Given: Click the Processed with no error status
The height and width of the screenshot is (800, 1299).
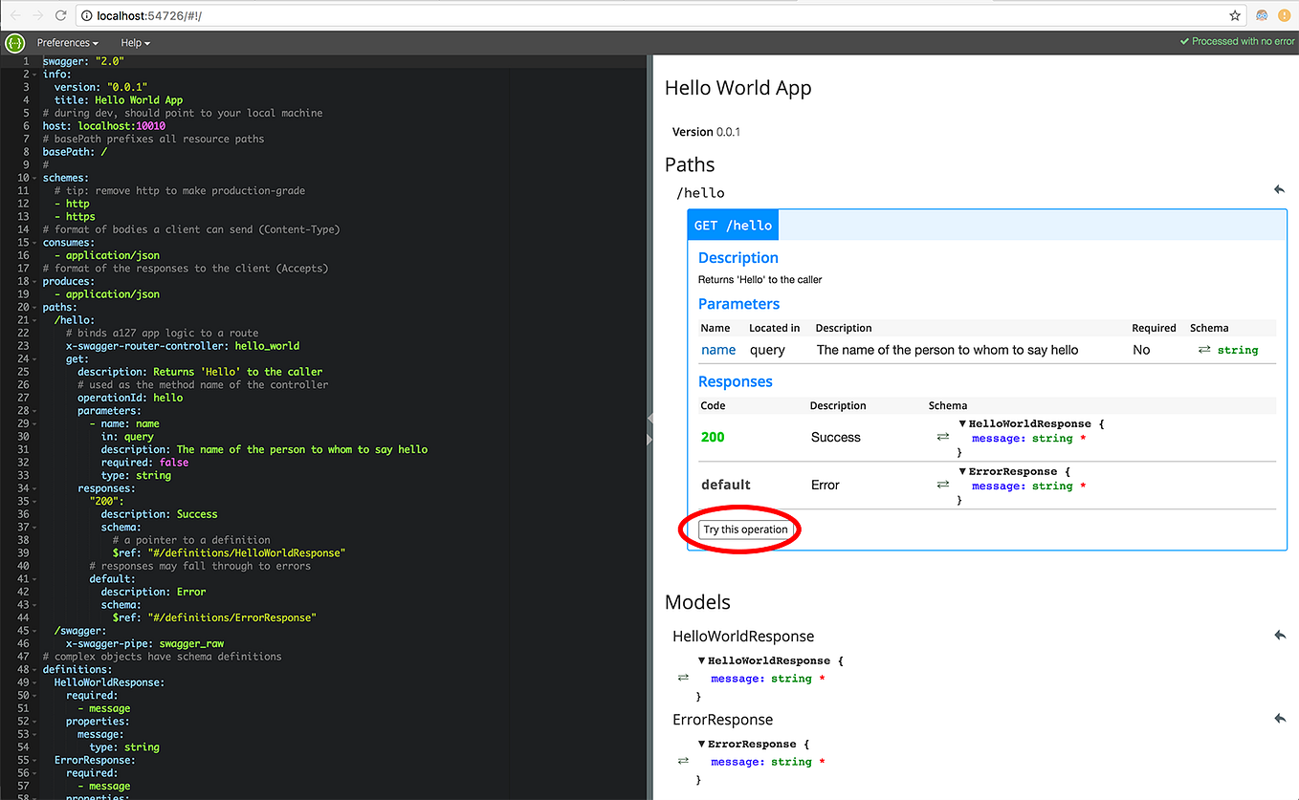Looking at the screenshot, I should 1237,42.
